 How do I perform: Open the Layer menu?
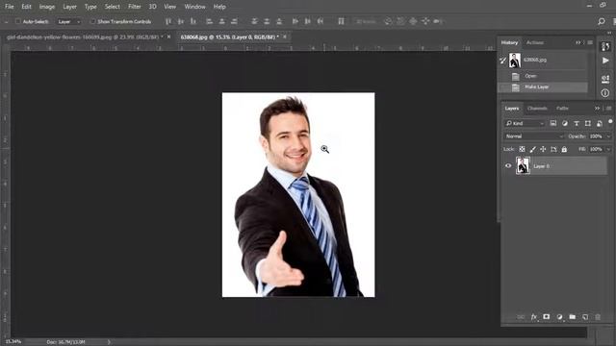pos(69,7)
